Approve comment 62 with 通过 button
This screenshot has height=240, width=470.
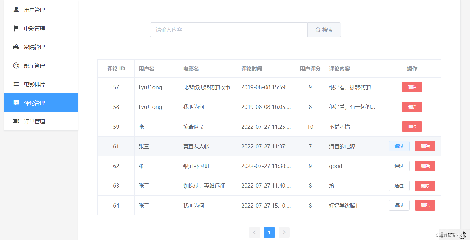[399, 166]
